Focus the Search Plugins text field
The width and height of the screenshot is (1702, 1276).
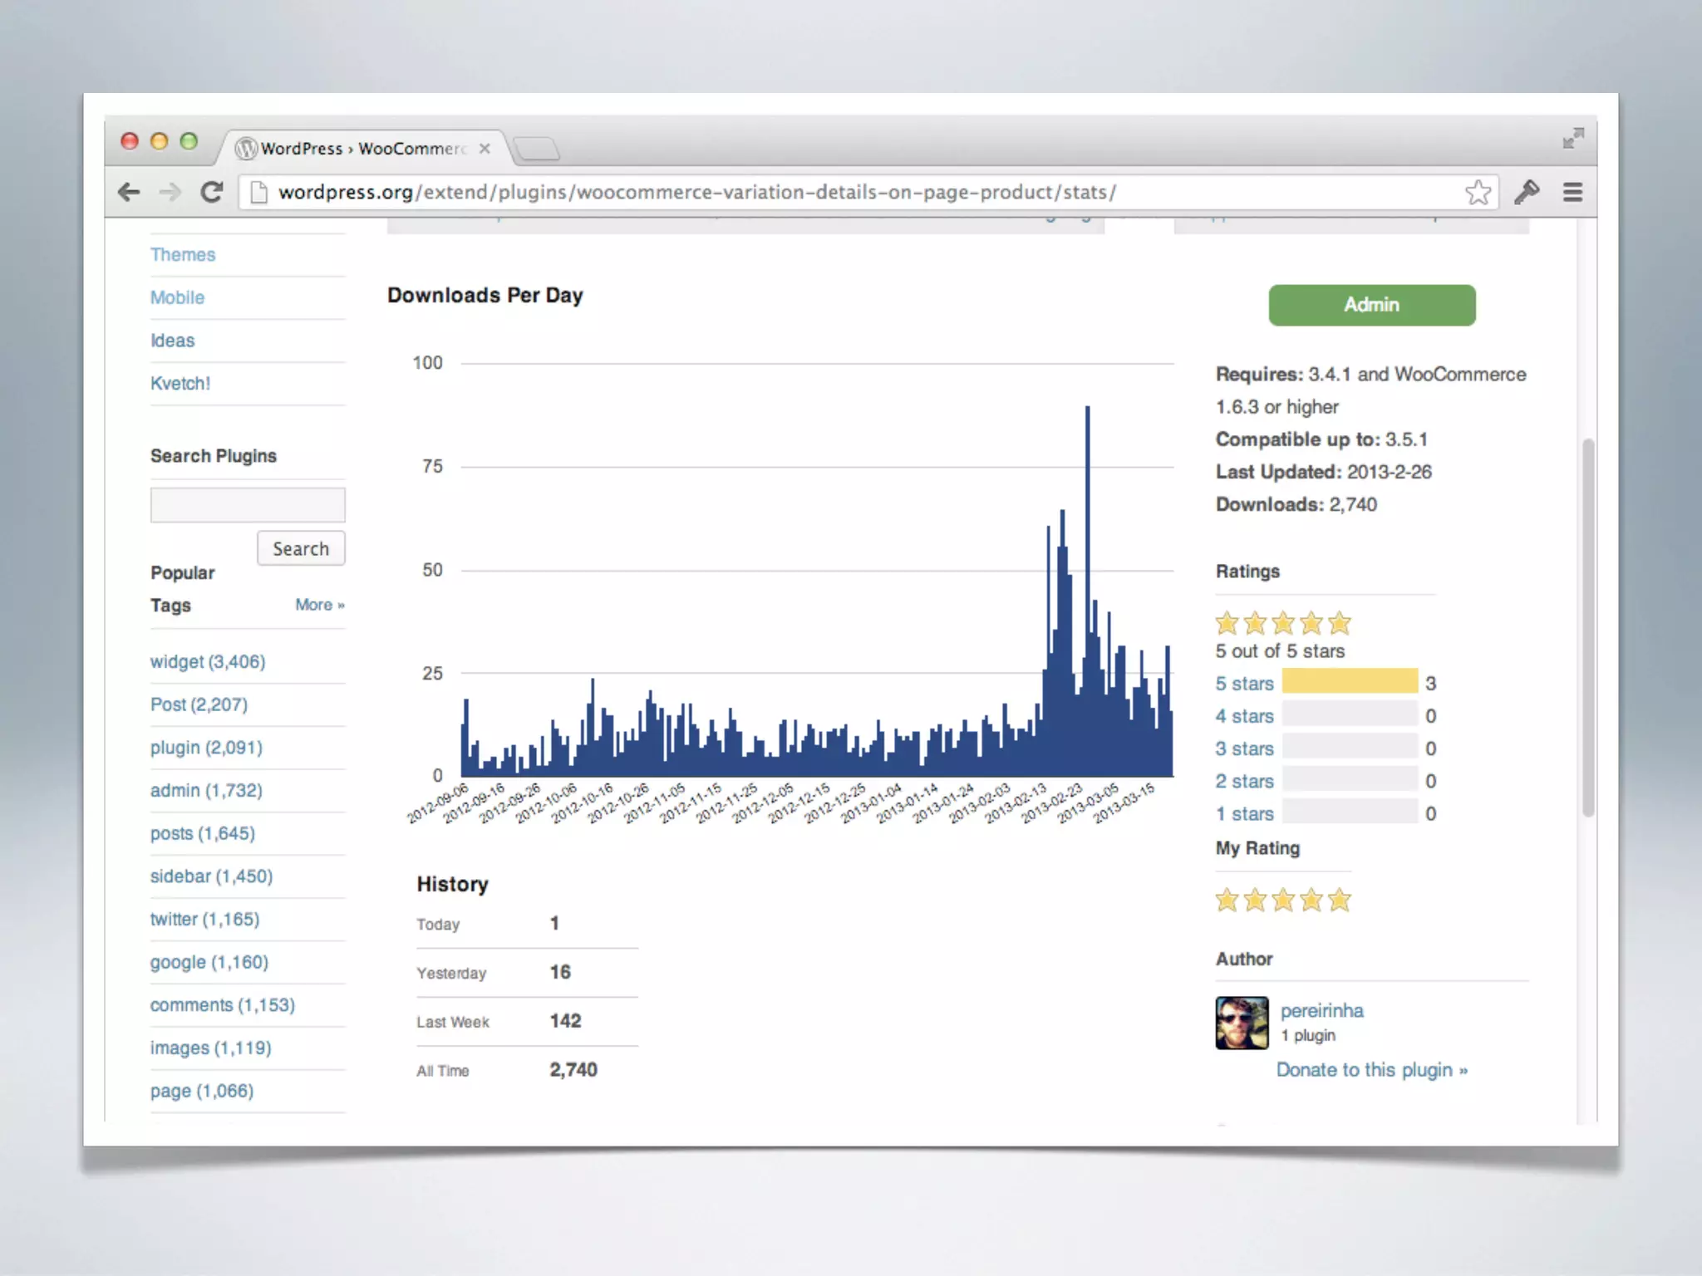pyautogui.click(x=248, y=505)
